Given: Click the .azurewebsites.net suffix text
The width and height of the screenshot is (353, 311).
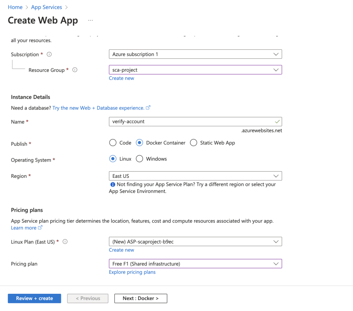Looking at the screenshot, I should 261,131.
